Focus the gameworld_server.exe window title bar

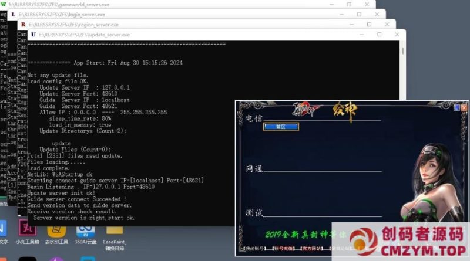coord(176,4)
